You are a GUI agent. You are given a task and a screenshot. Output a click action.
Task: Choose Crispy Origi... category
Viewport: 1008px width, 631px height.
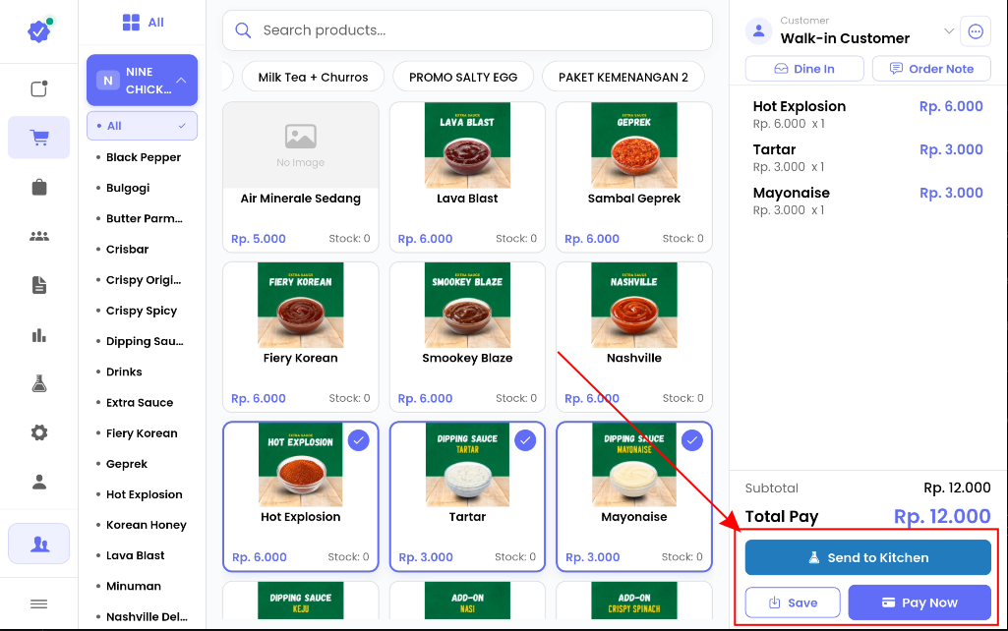click(x=144, y=280)
